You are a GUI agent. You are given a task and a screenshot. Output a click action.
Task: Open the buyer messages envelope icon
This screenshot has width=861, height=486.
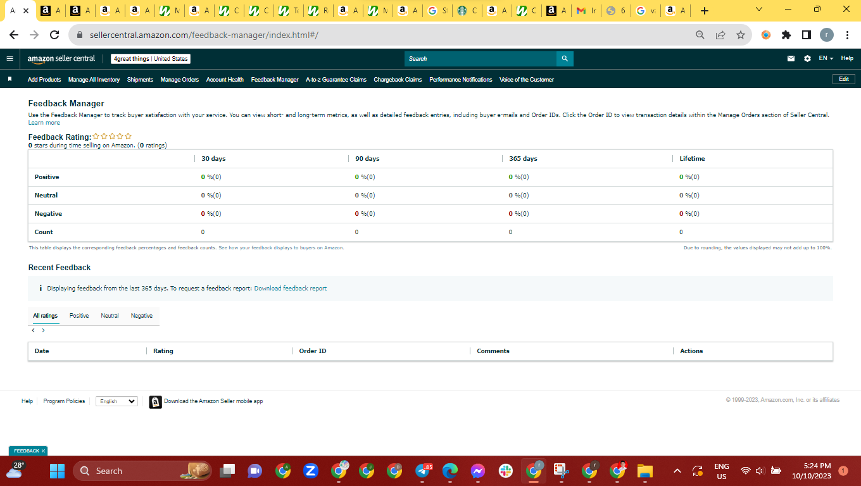click(x=791, y=58)
